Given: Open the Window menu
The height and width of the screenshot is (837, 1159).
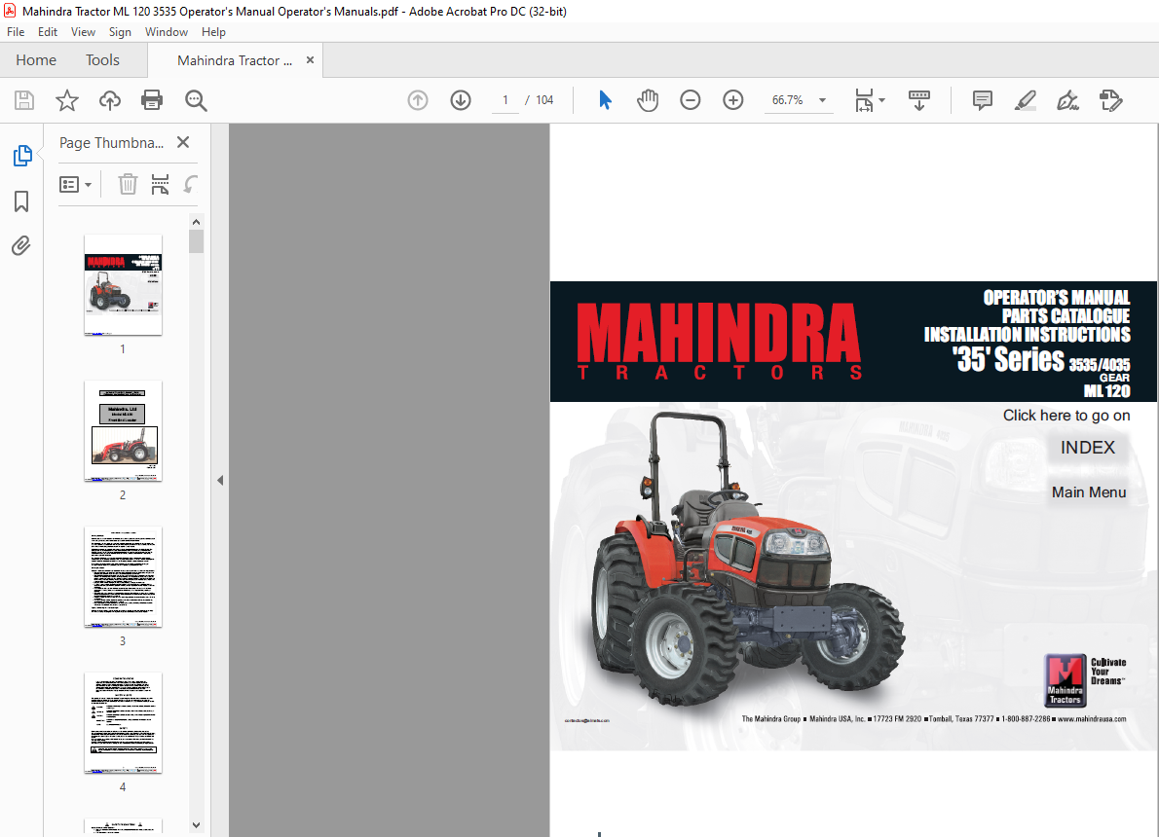Looking at the screenshot, I should [x=167, y=32].
